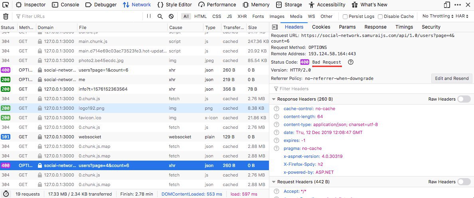The height and width of the screenshot is (198, 474).
Task: Check the Disable Cache option
Action: pyautogui.click(x=380, y=17)
